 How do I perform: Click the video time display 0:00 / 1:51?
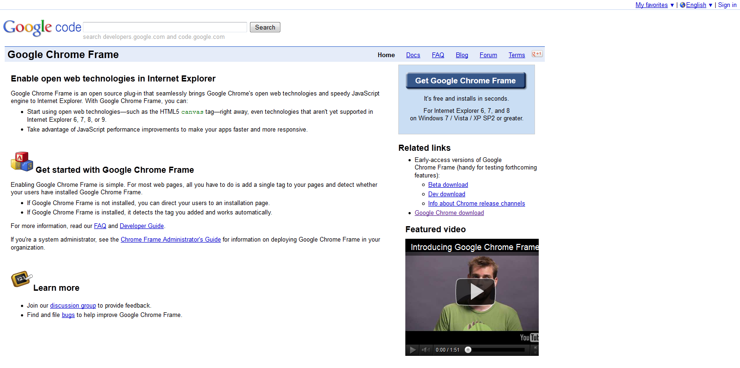(x=447, y=350)
